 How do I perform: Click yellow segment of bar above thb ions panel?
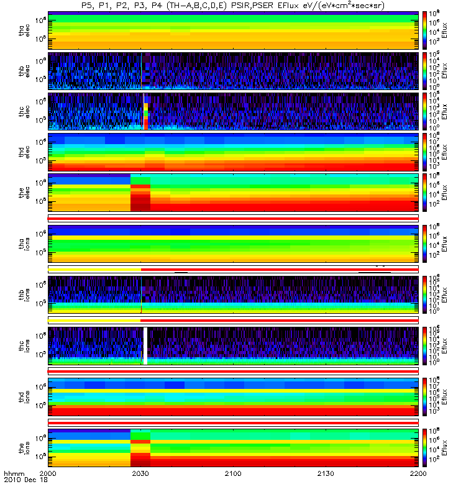[94, 270]
